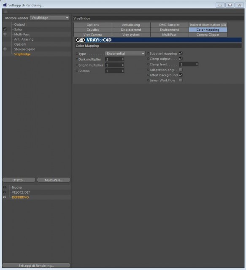The image size is (246, 270).
Task: Click the Dark multiplier stepper arrows
Action: click(123, 59)
